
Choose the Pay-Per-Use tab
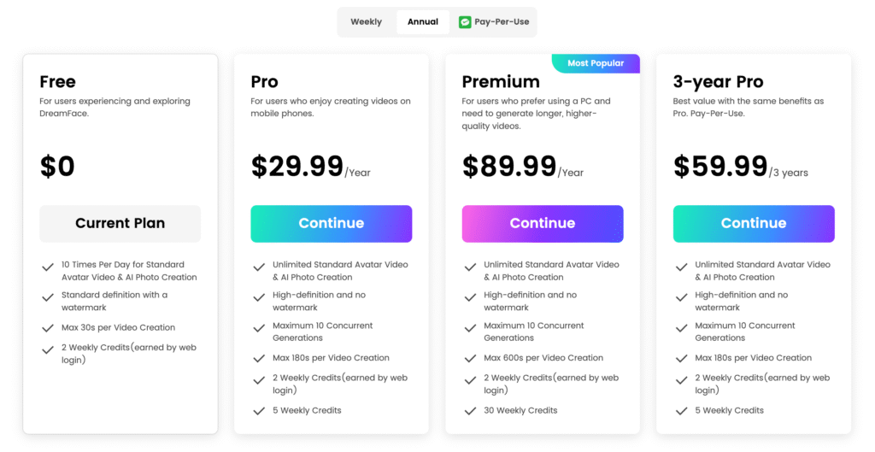494,21
